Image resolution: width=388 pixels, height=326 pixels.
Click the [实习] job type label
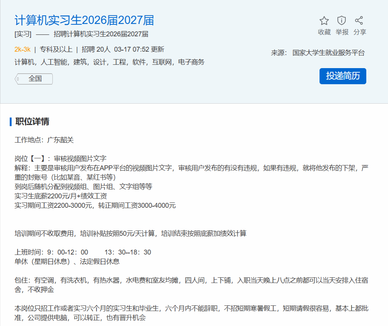[x=23, y=34]
